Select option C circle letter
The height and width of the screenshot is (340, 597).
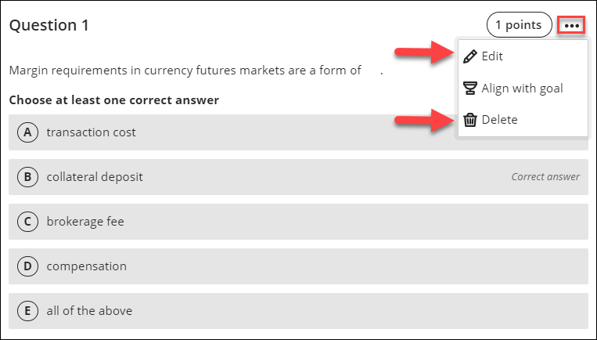(27, 222)
